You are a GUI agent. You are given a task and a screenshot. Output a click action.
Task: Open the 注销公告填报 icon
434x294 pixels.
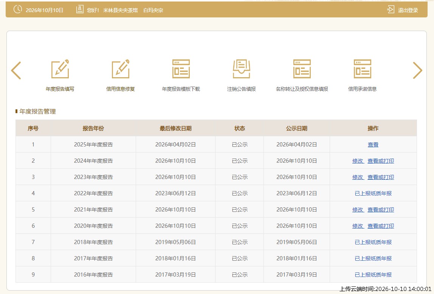click(241, 69)
